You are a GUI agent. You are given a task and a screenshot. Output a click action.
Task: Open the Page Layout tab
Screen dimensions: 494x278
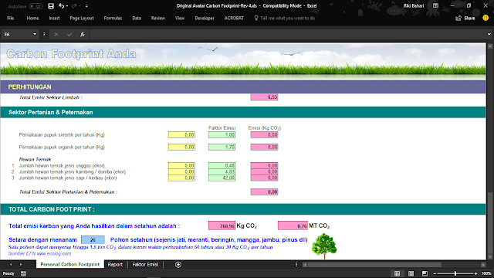[82, 19]
